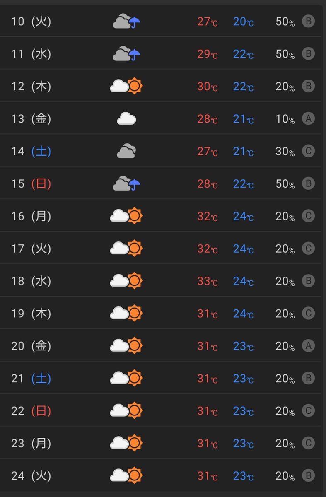The width and height of the screenshot is (326, 497).
Task: Tap the white cloud icon for the 13th (金)
Action: [126, 119]
